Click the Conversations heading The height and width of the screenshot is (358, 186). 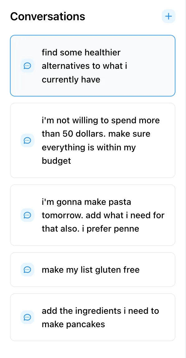coord(48,16)
